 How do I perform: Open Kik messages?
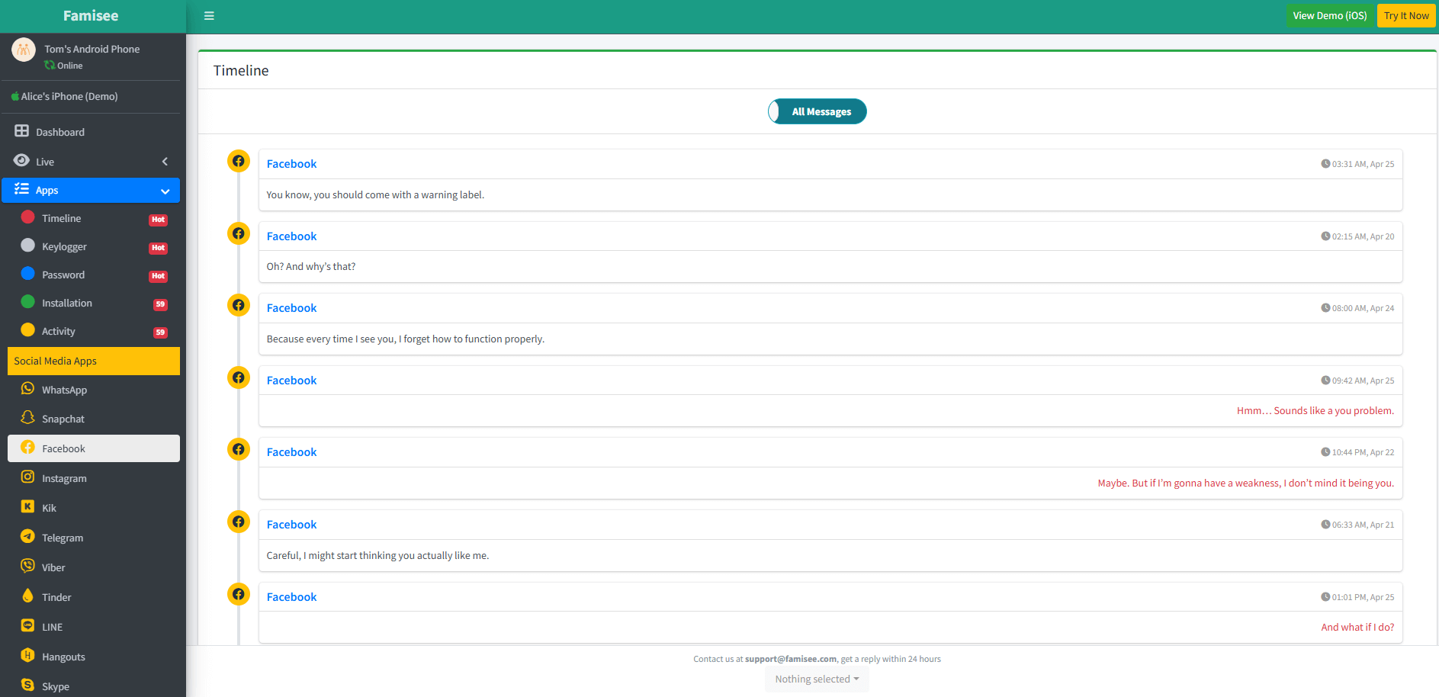coord(93,508)
